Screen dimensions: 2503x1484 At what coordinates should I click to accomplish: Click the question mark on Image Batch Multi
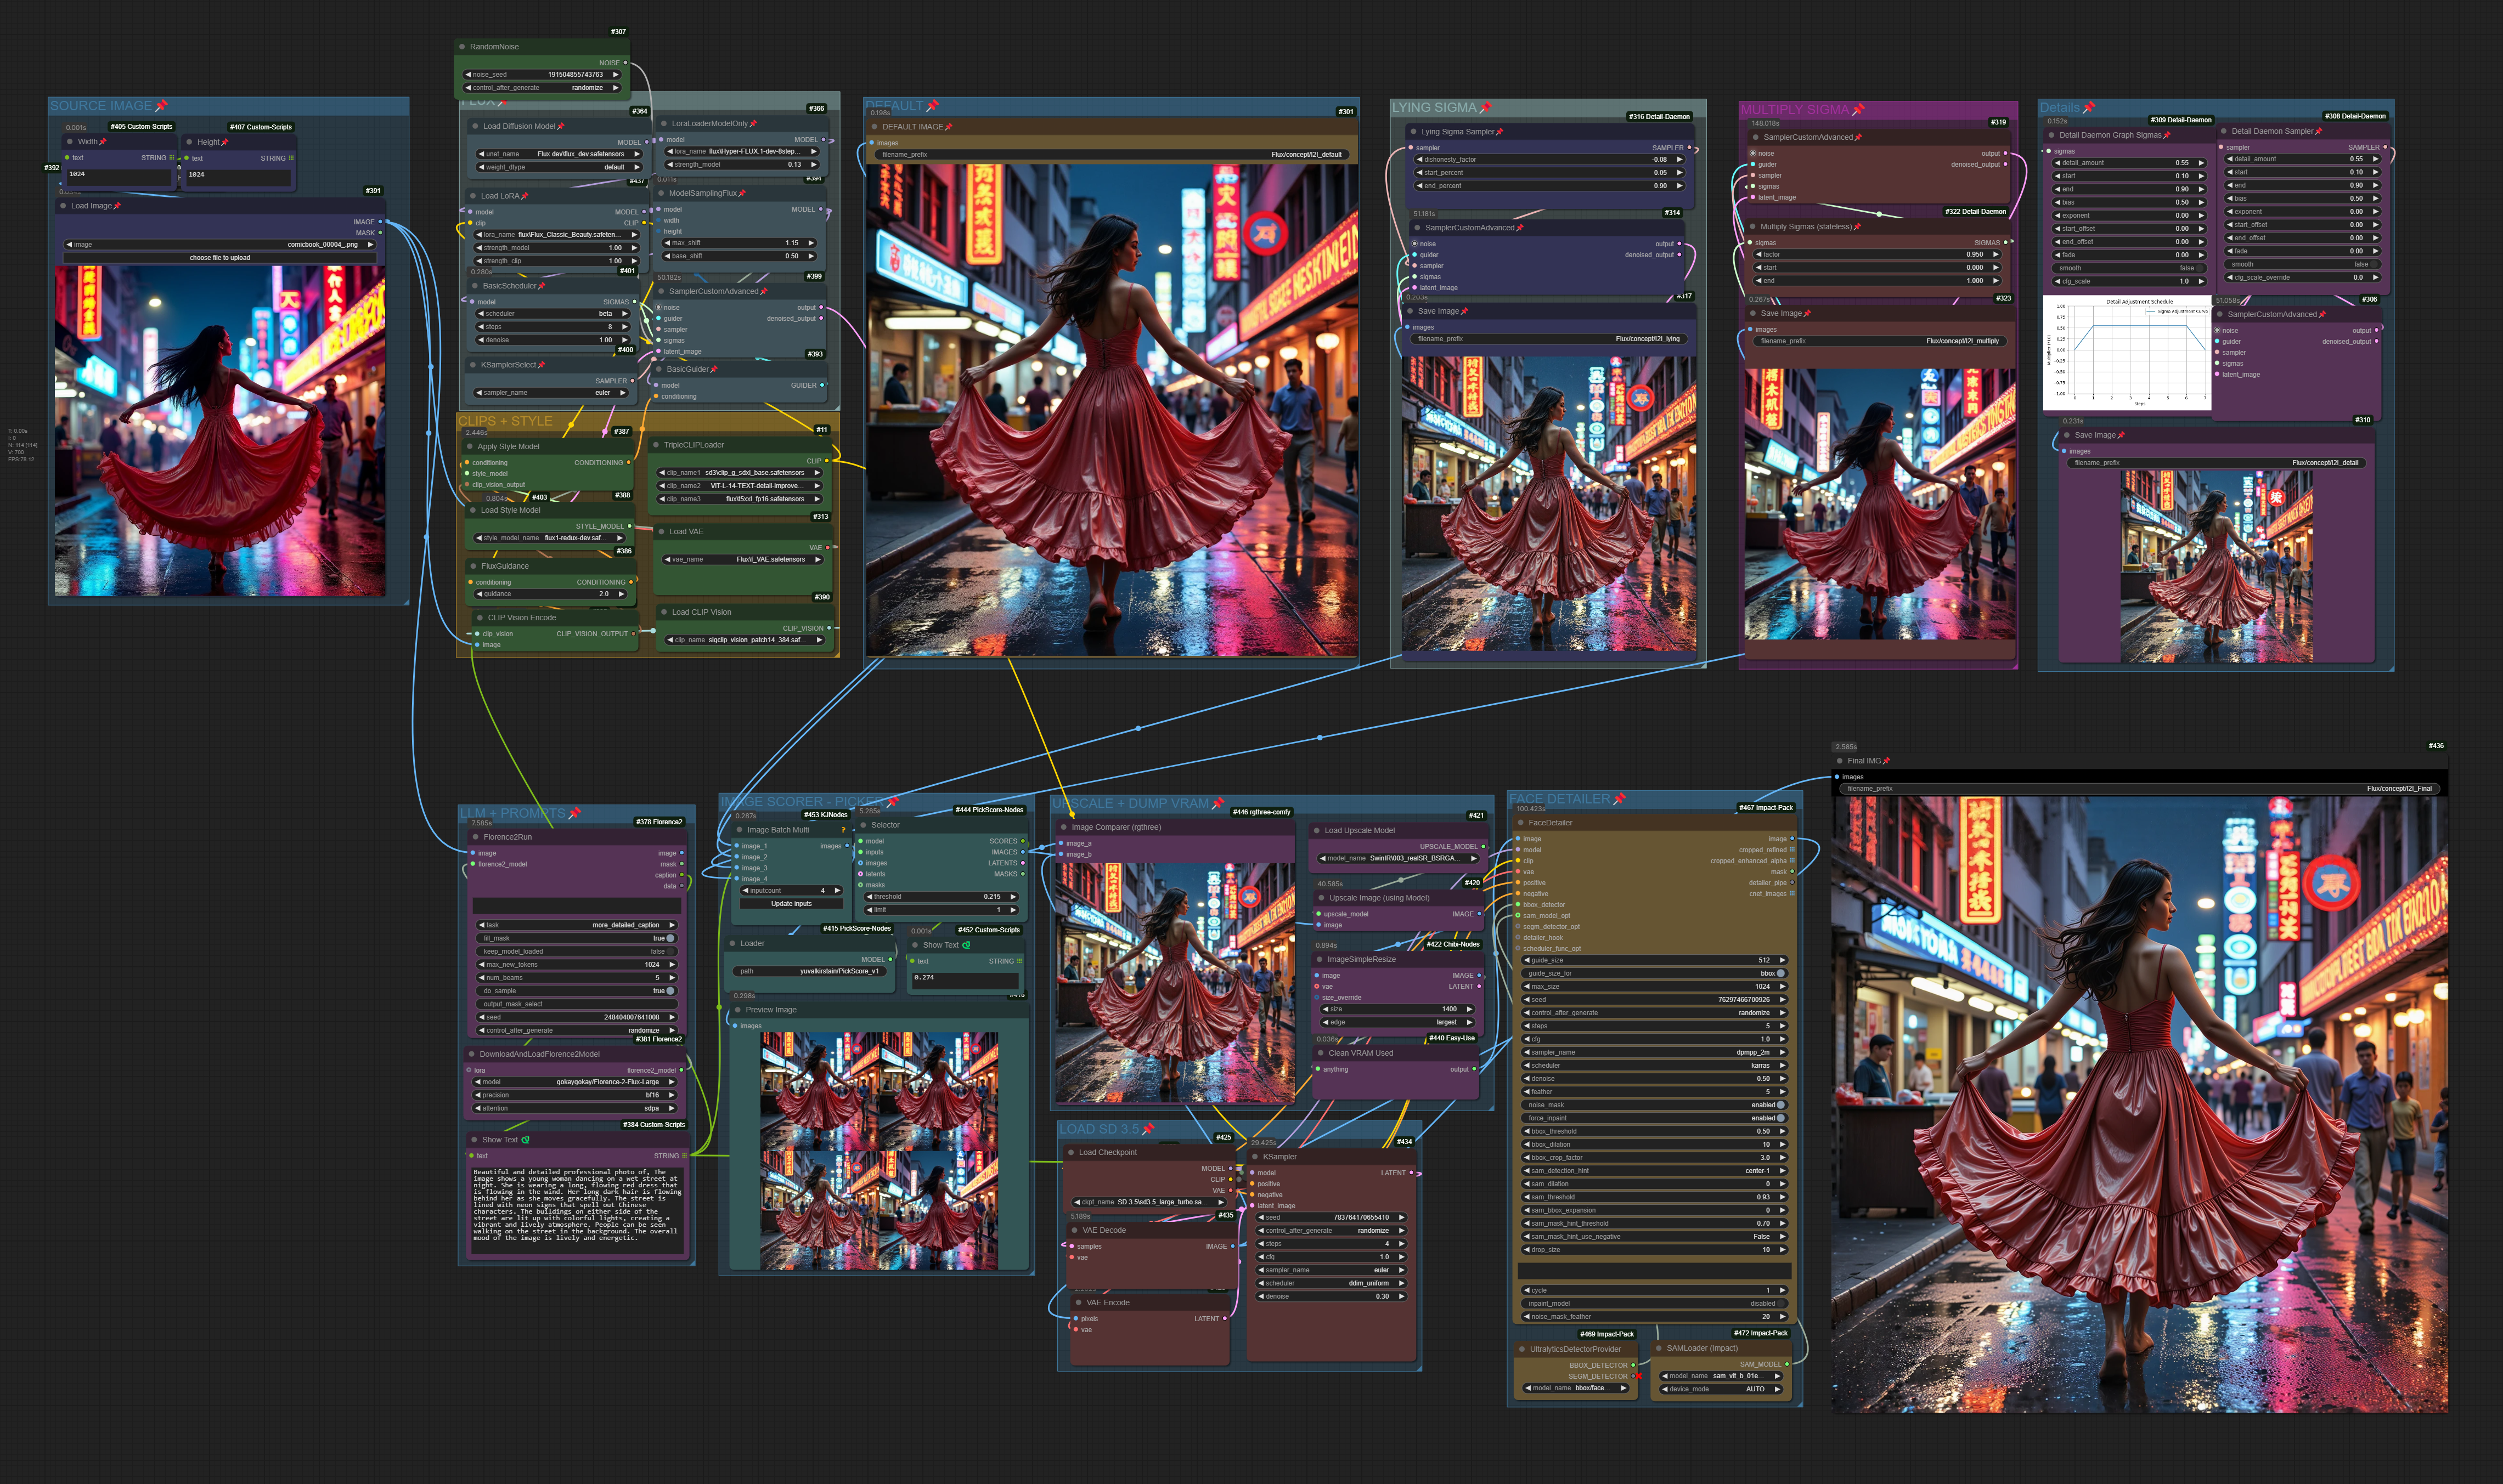(x=843, y=830)
